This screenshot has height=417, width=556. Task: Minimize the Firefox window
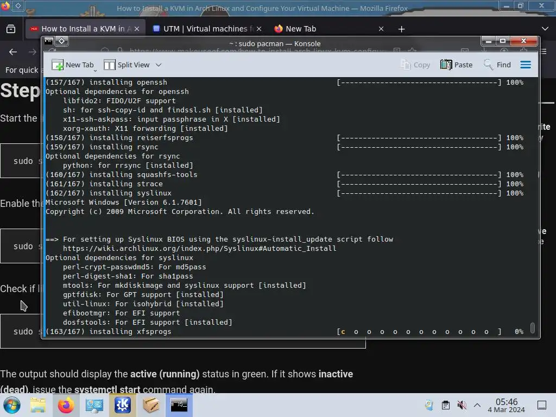507,5
